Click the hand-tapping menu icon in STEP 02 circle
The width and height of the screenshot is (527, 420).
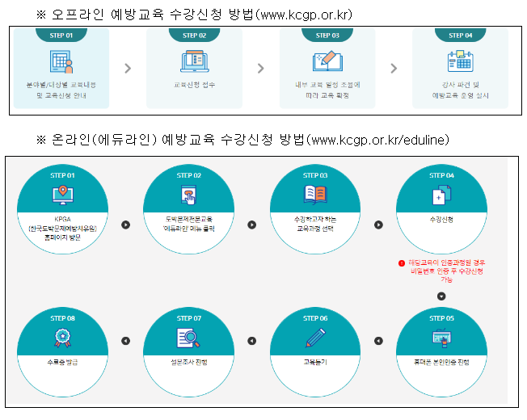coord(188,195)
